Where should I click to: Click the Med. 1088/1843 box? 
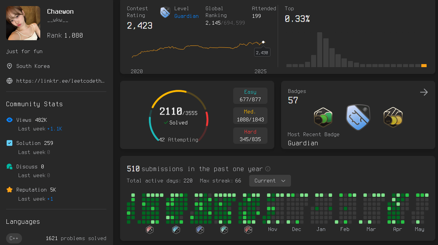(x=250, y=116)
